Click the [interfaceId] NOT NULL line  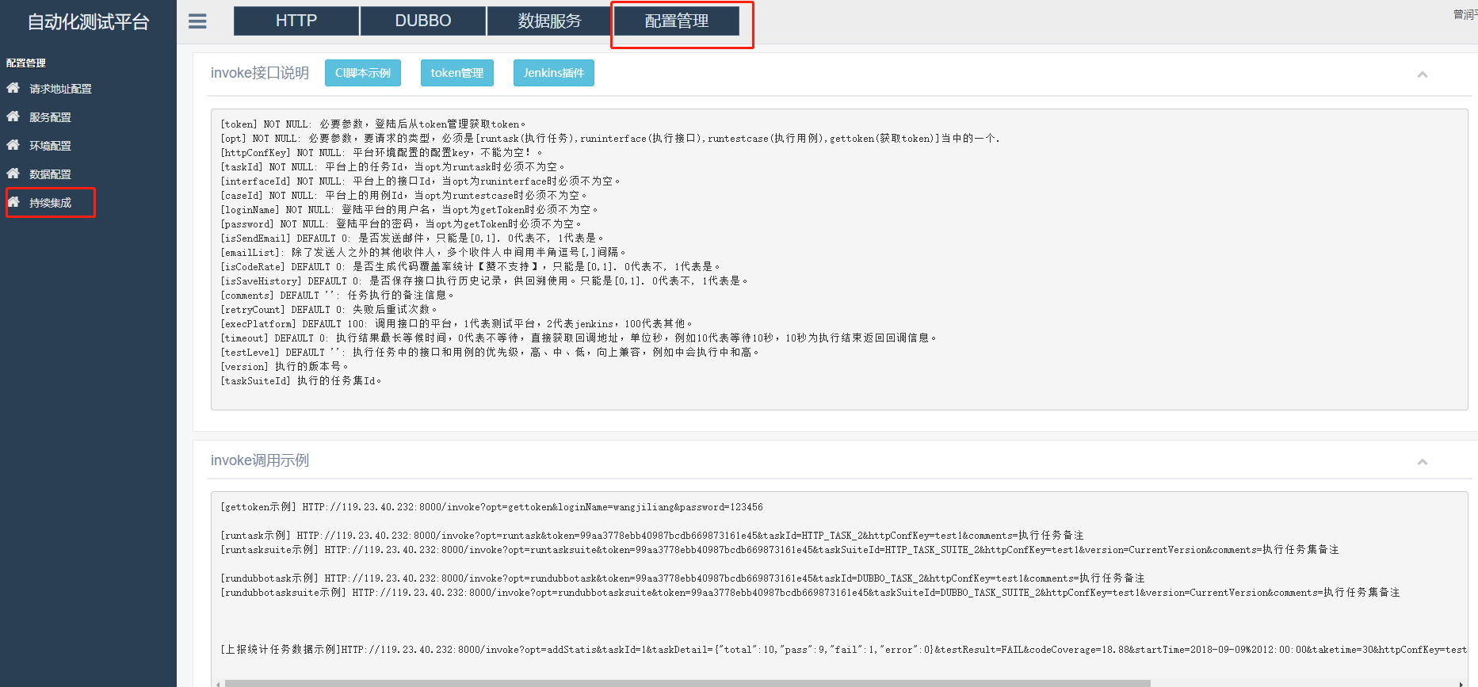coord(421,181)
